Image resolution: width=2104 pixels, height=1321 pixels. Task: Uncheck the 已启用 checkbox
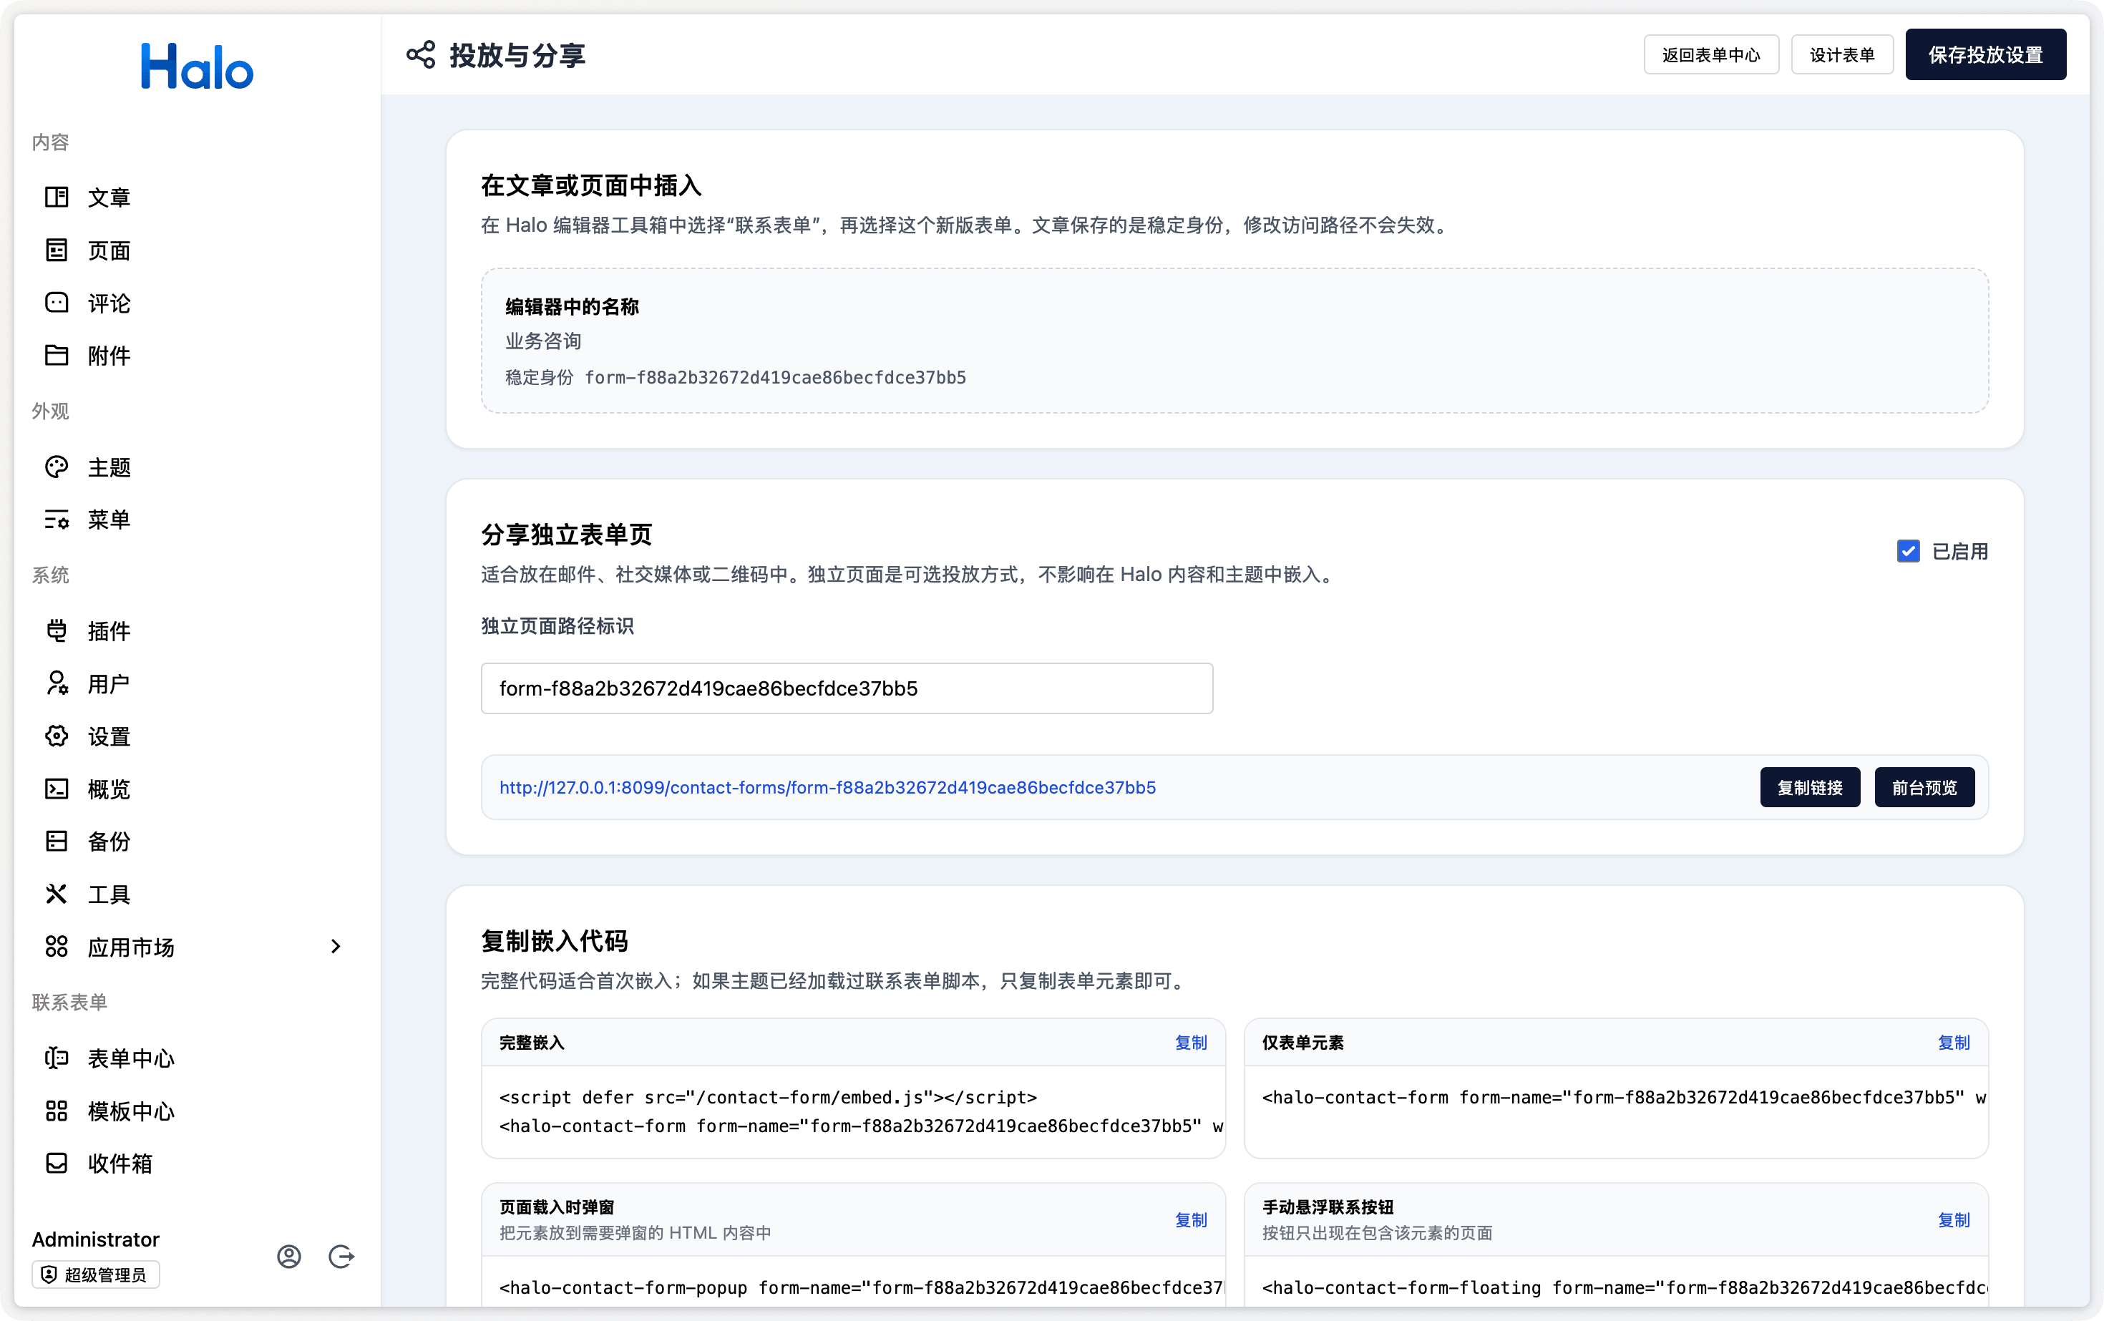tap(1909, 551)
